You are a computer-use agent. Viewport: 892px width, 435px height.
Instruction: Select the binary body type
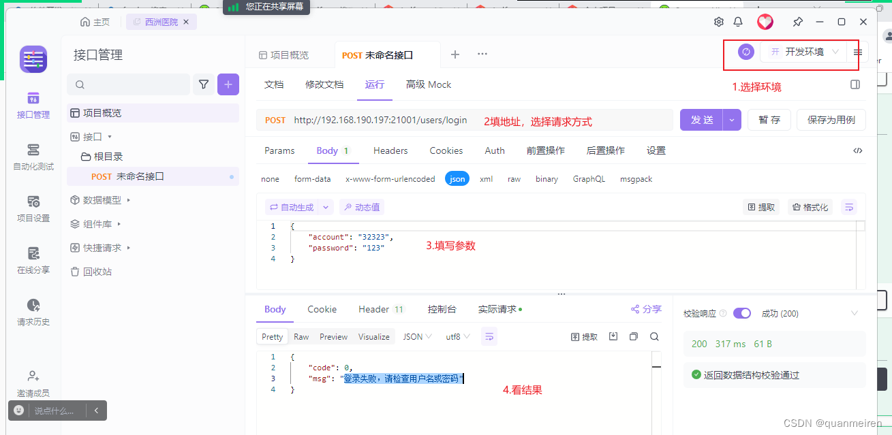tap(547, 179)
